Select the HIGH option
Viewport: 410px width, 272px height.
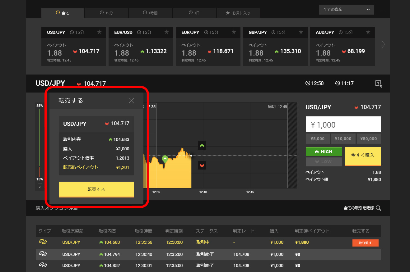coord(324,152)
